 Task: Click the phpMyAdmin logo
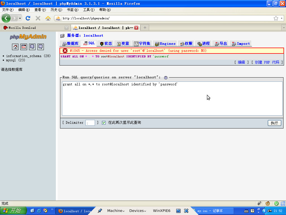[28, 37]
